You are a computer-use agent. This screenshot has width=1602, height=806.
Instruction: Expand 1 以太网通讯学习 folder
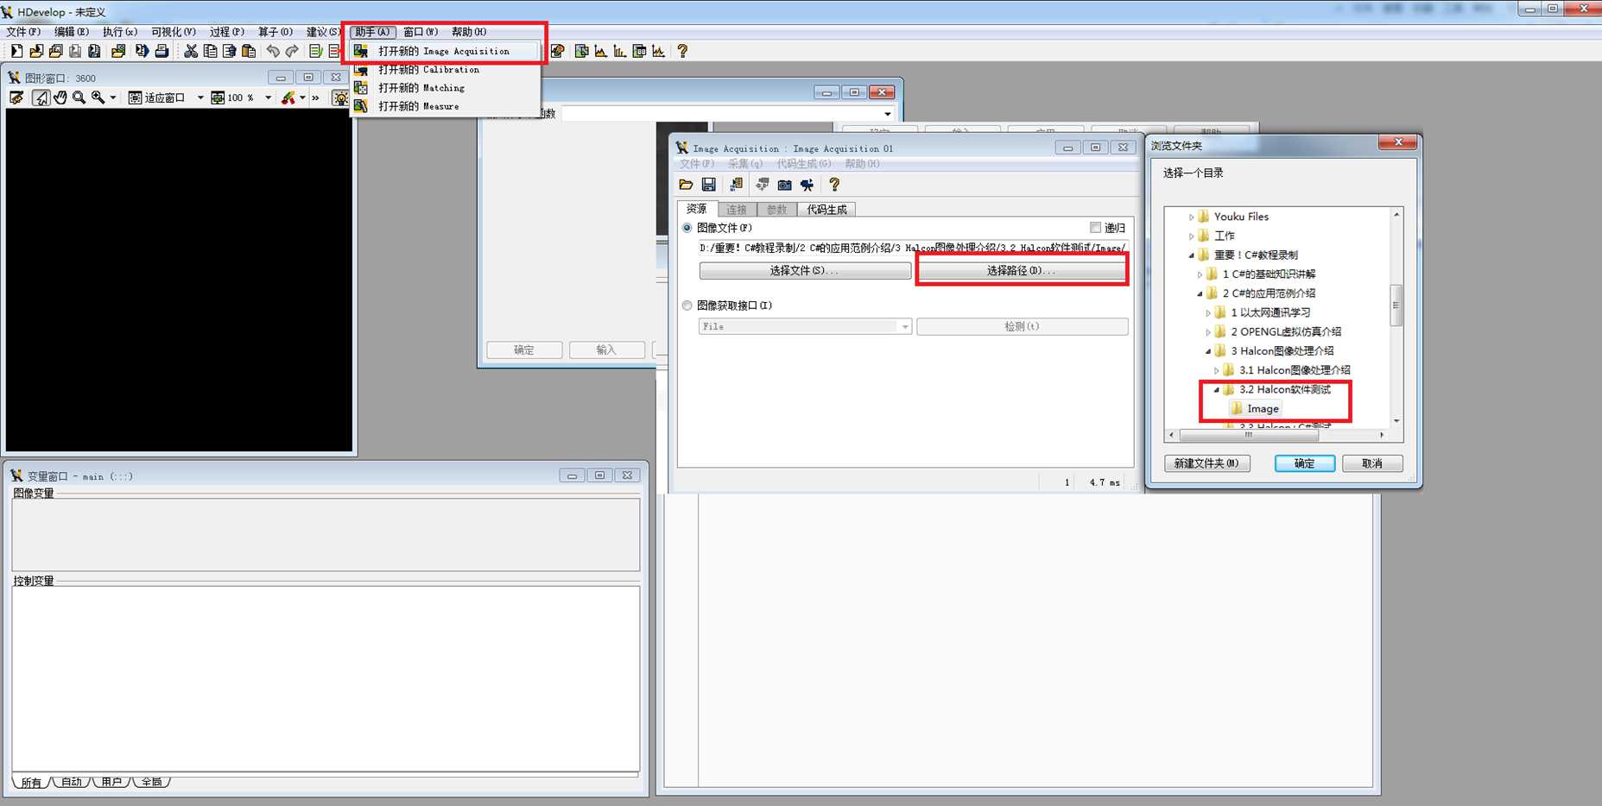(1208, 312)
